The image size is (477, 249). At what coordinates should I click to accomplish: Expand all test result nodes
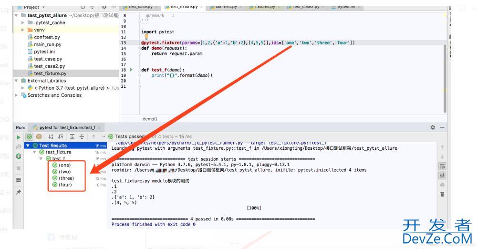click(72, 137)
